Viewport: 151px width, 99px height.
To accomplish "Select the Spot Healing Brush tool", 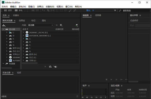I will [75, 10].
